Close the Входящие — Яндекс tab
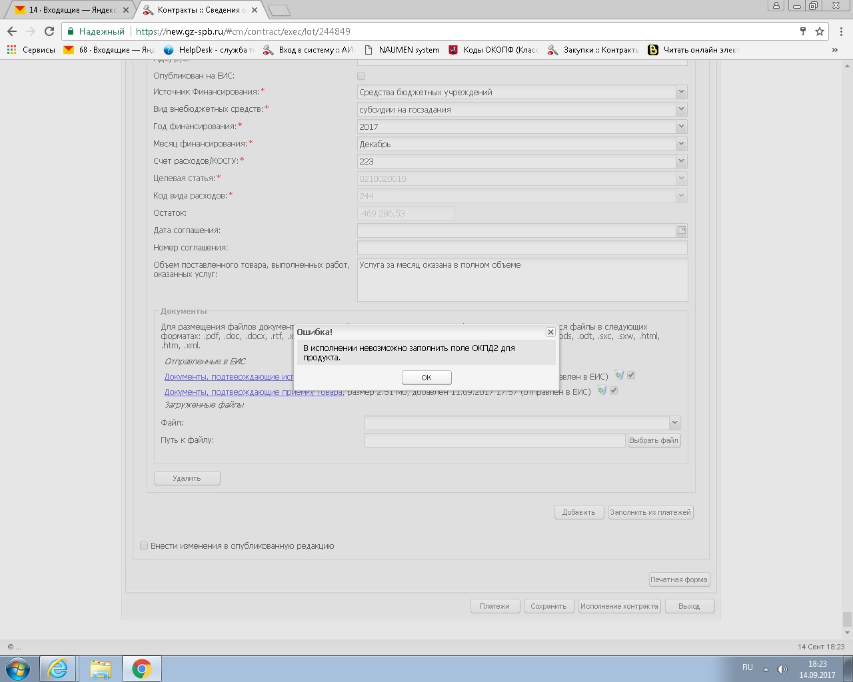 [x=125, y=10]
